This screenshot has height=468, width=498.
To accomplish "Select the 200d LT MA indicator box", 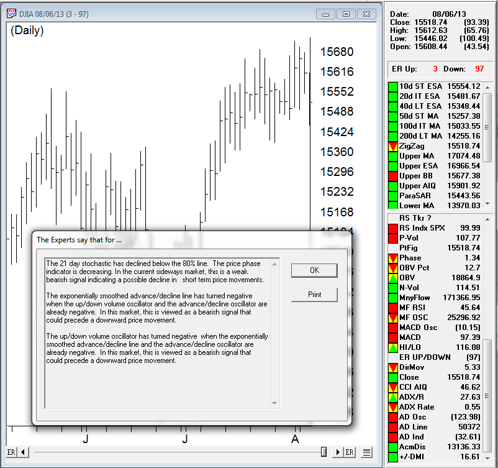I will pyautogui.click(x=393, y=136).
